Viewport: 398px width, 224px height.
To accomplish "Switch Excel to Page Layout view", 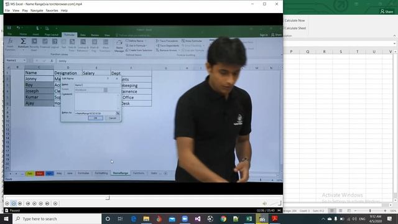I will tap(340, 211).
